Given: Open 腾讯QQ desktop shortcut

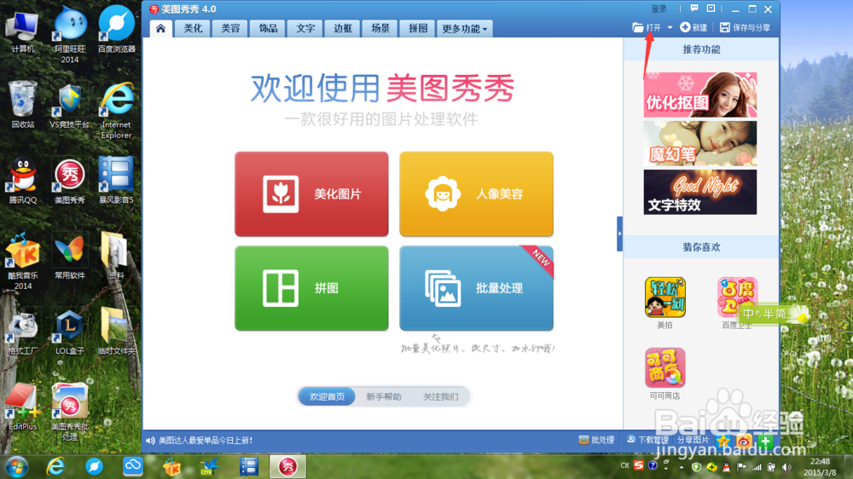Looking at the screenshot, I should pos(22,181).
